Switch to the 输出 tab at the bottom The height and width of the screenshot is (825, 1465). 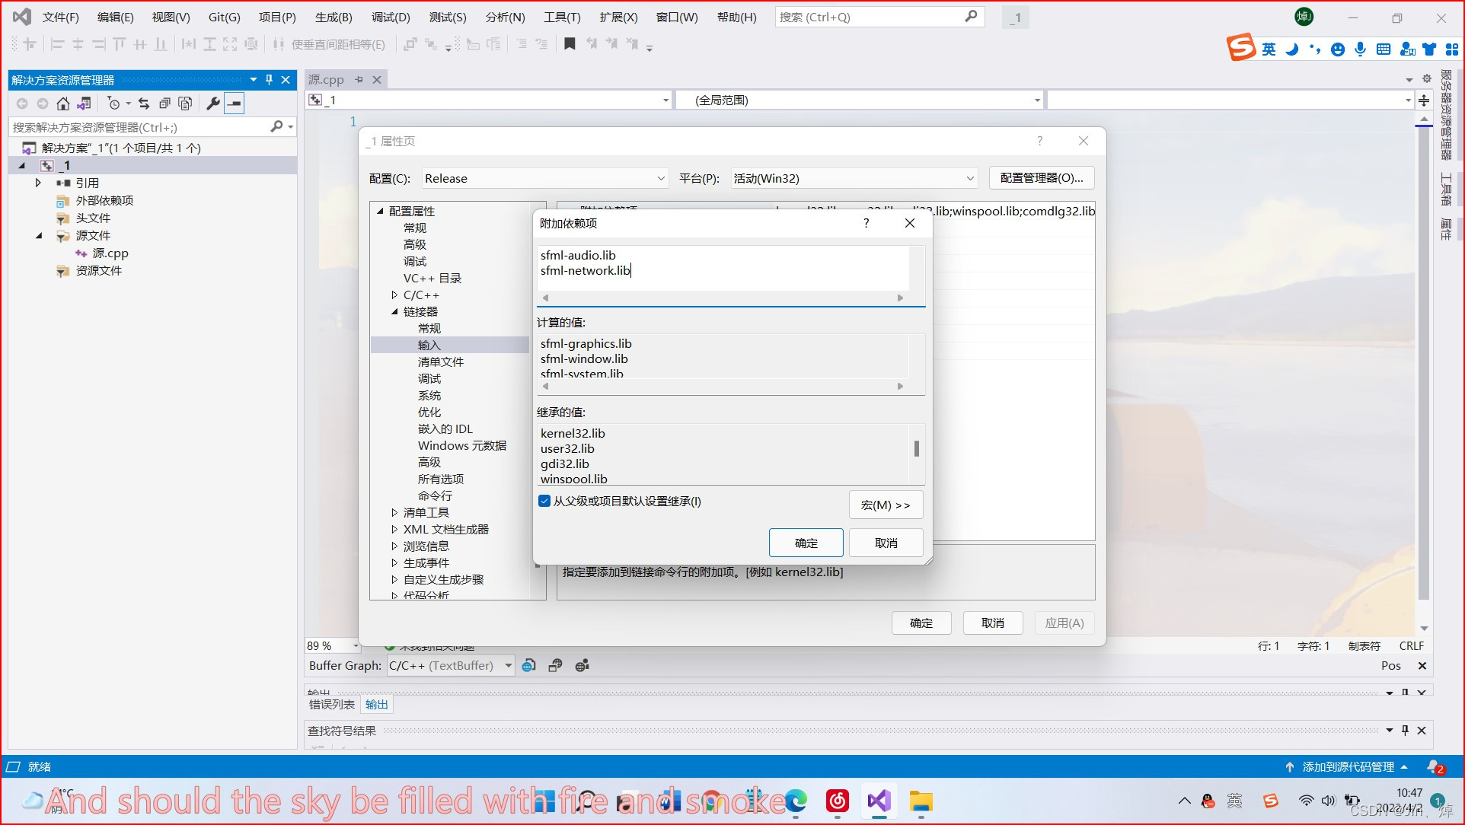point(376,704)
